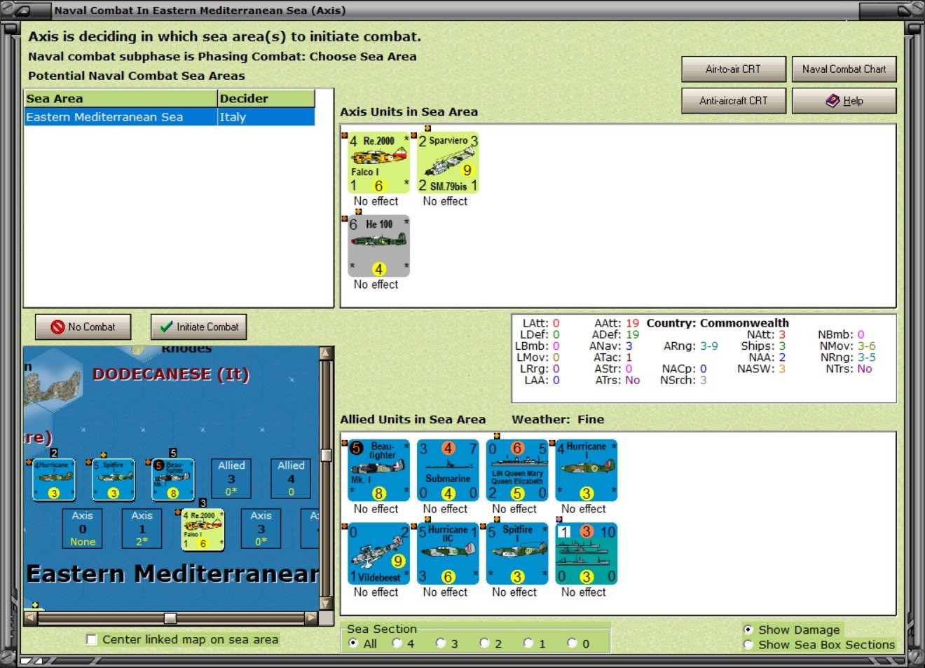Viewport: 925px width, 668px height.
Task: Select the Submarine unit counter
Action: 448,470
